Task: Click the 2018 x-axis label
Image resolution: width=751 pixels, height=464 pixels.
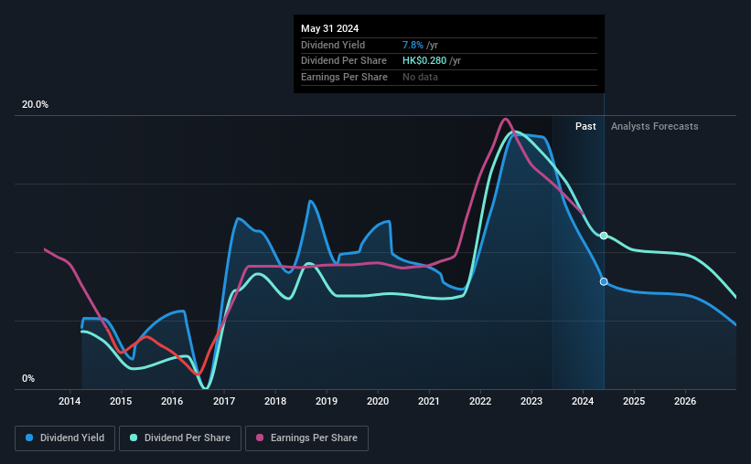Action: [275, 401]
